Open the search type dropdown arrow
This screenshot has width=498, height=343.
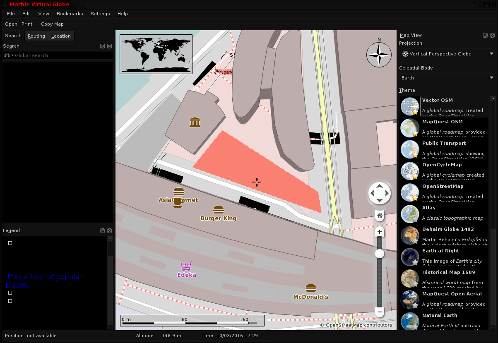pyautogui.click(x=12, y=55)
